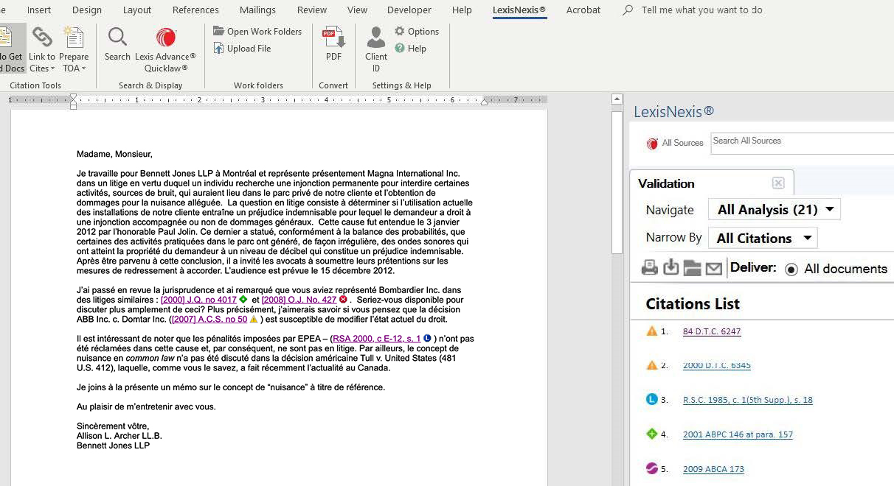Click the folder icon in Validation pane
This screenshot has height=486, width=894.
[x=692, y=268]
